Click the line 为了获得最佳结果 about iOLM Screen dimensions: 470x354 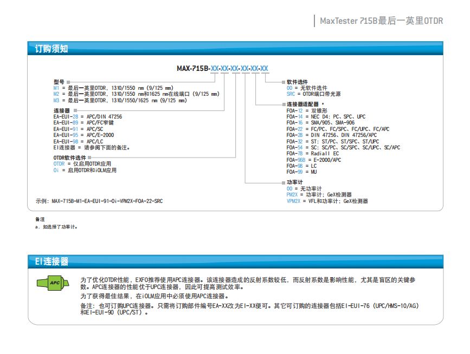coord(154,296)
